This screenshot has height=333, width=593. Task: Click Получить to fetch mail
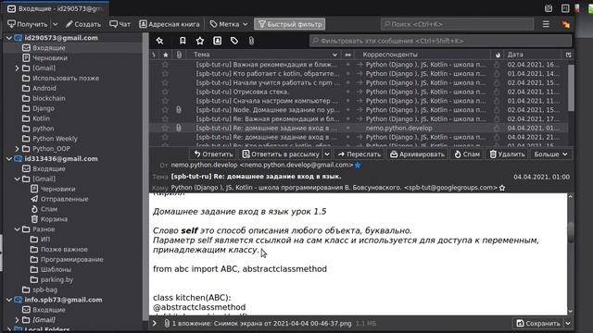(28, 24)
